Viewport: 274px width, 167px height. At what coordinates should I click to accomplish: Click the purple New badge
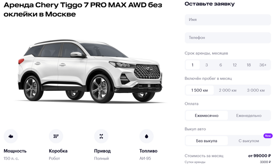pyautogui.click(x=268, y=136)
